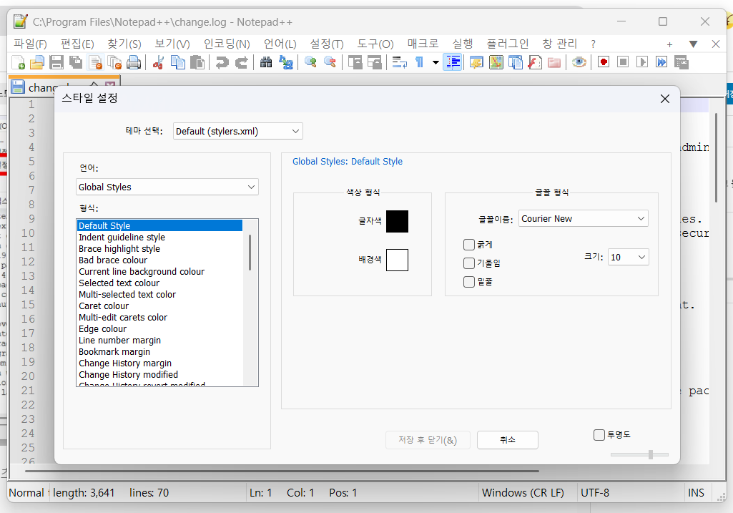Open the 편집(E) menu

(77, 44)
